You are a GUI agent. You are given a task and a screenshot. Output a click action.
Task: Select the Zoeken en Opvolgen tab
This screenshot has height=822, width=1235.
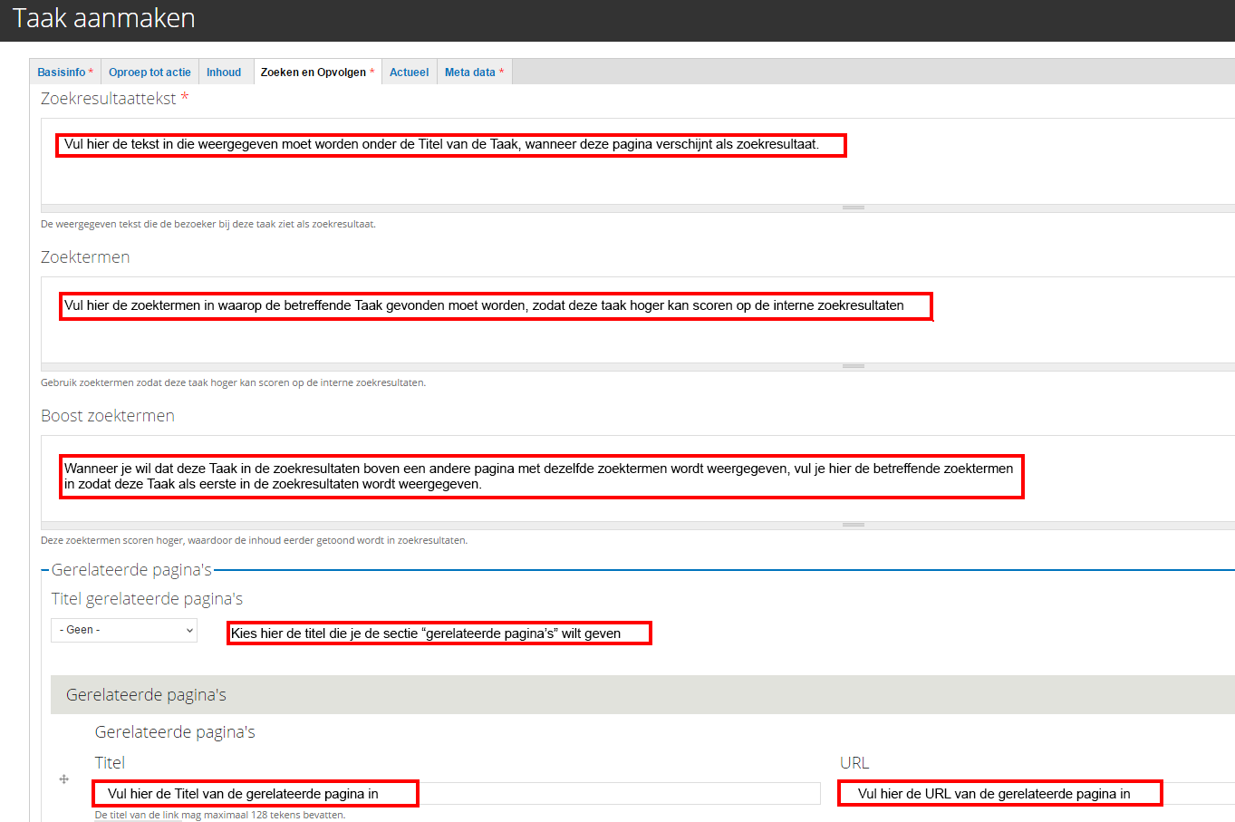pos(316,73)
